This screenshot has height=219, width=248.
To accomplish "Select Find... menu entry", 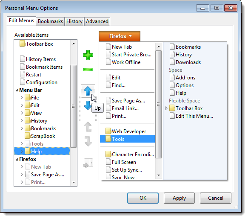I will coord(116,85).
